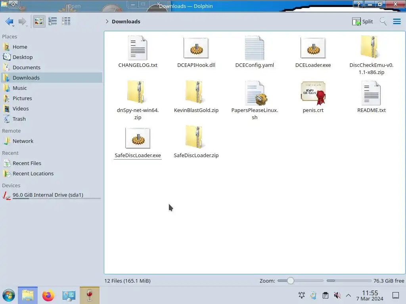Open the Dolphin window menu icon in titlebar
The width and height of the screenshot is (406, 304).
[4, 4]
